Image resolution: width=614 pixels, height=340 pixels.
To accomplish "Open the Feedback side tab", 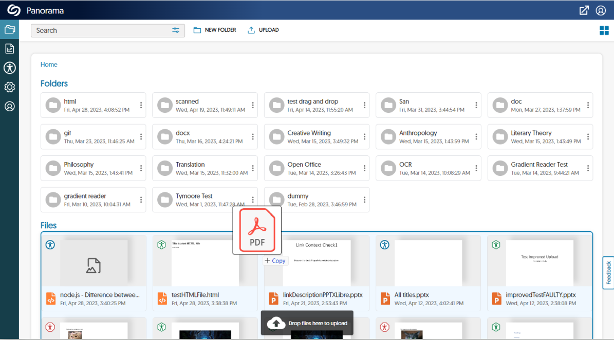I will 608,273.
